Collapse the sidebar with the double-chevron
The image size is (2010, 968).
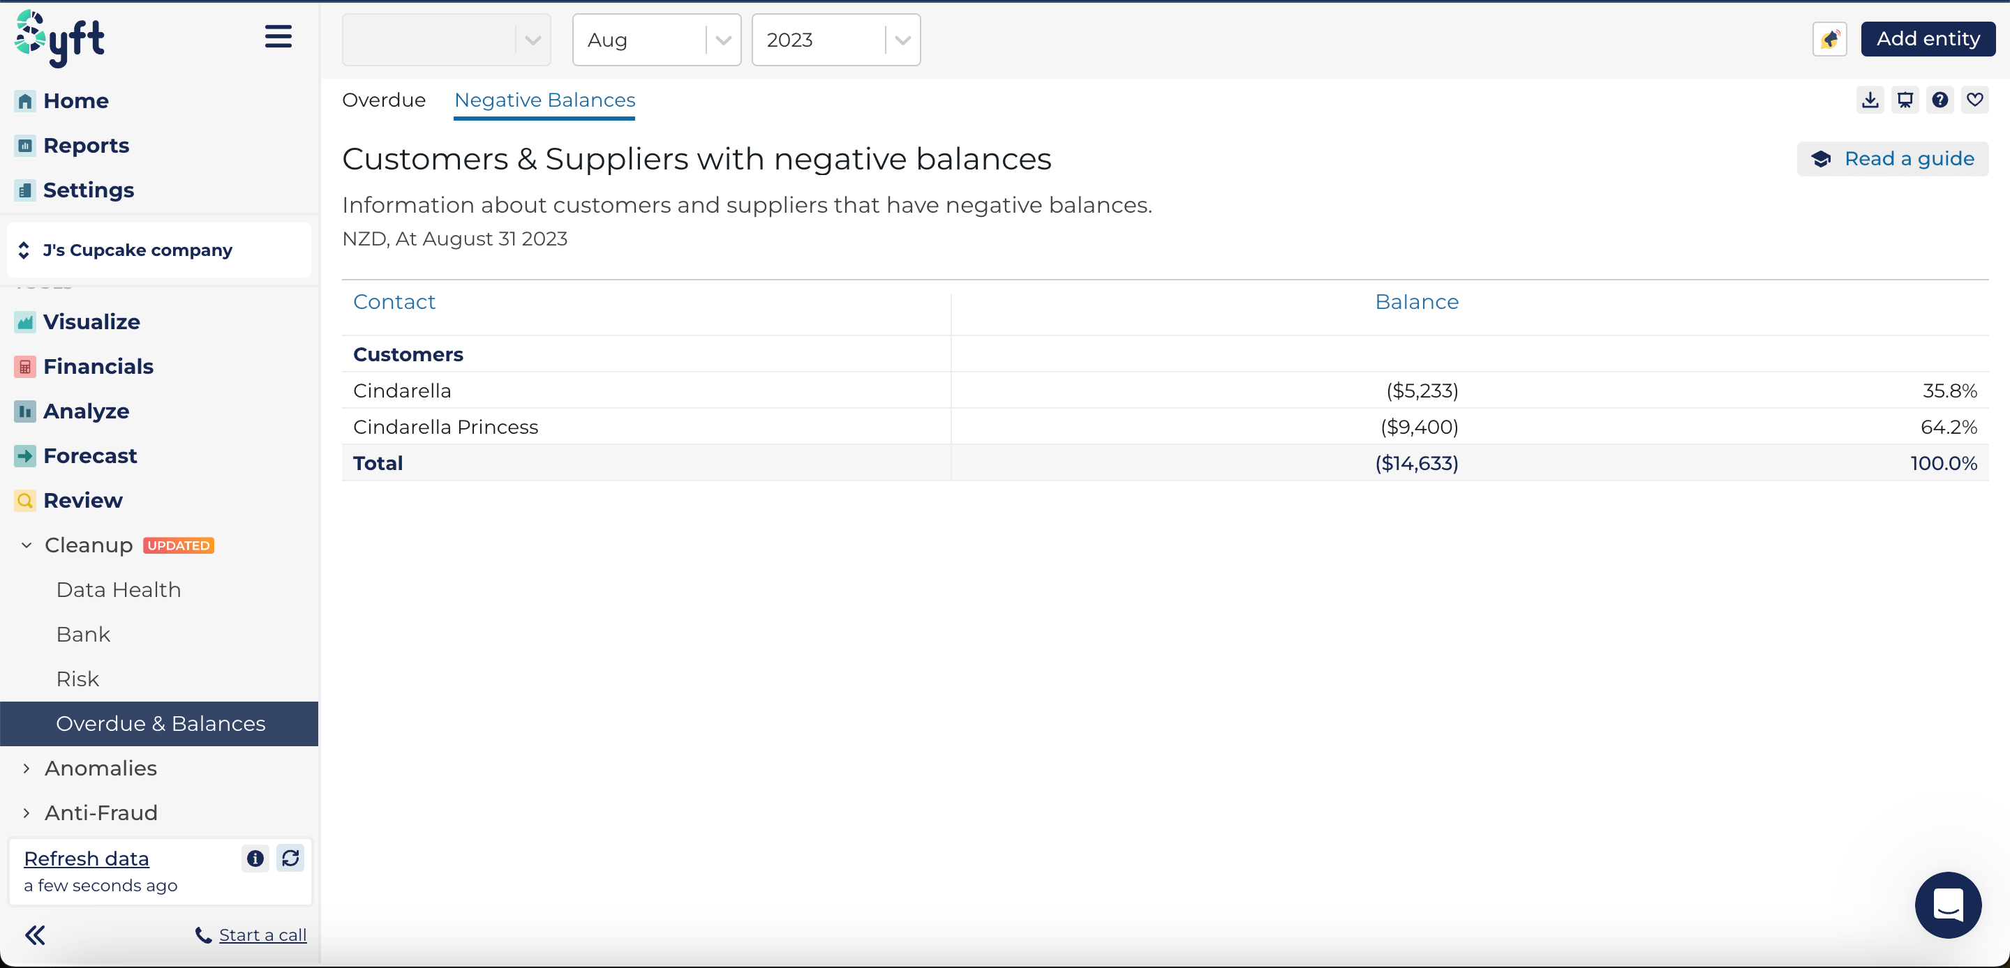[x=34, y=934]
